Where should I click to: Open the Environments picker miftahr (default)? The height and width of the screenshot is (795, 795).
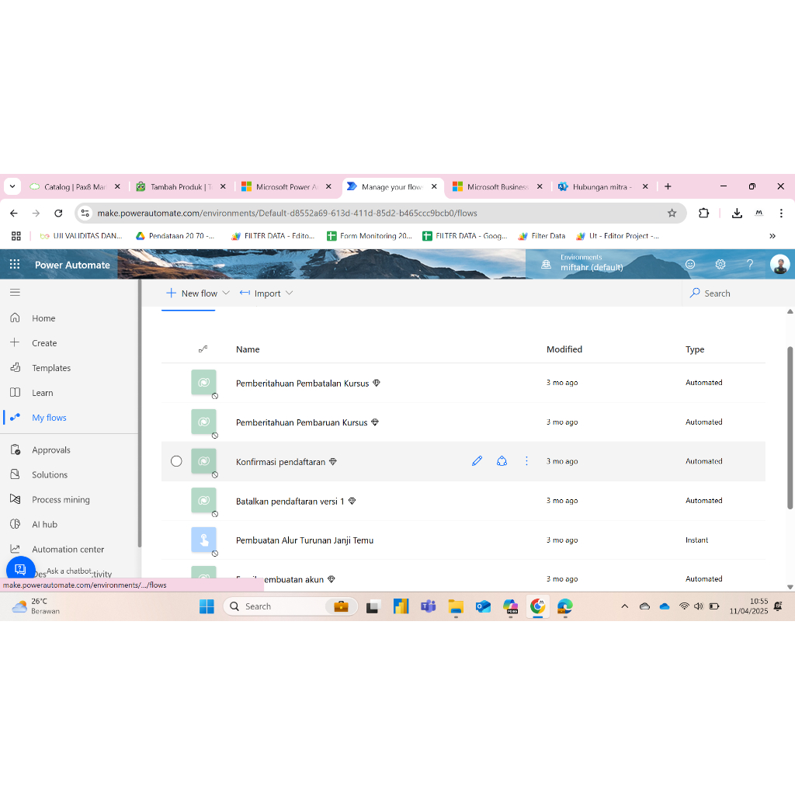[x=582, y=264]
